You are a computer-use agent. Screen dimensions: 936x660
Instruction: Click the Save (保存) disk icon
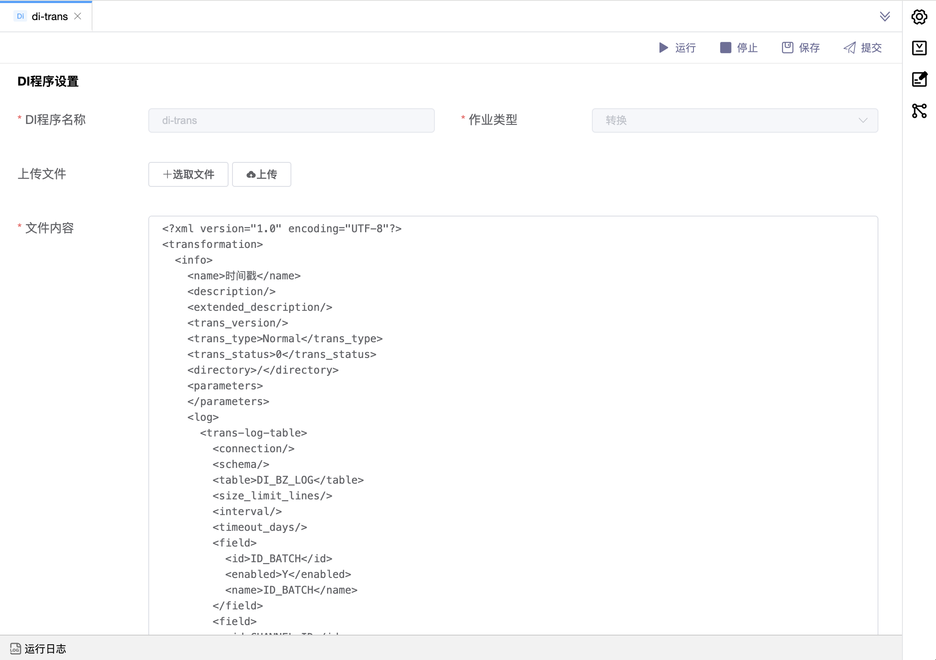[x=787, y=48]
